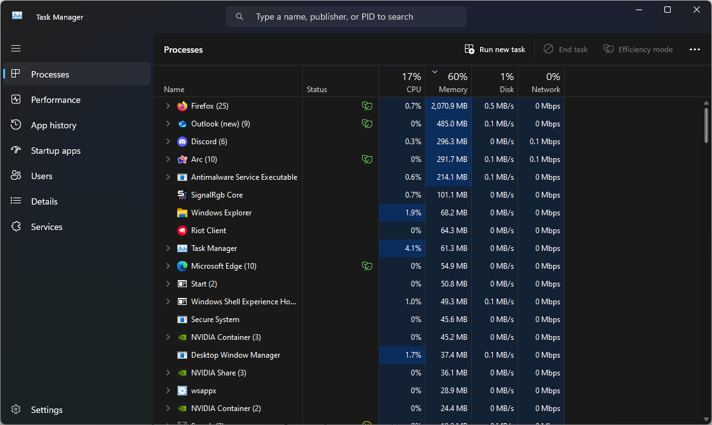Click the vertical scrollbar thumb
Viewport: 712px width, 425px height.
[706, 125]
